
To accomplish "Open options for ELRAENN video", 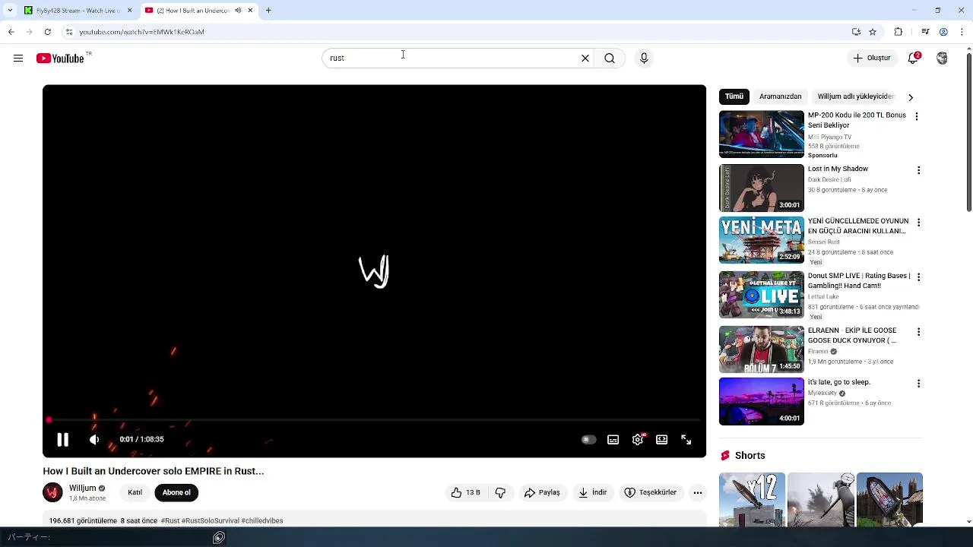I will (x=918, y=332).
